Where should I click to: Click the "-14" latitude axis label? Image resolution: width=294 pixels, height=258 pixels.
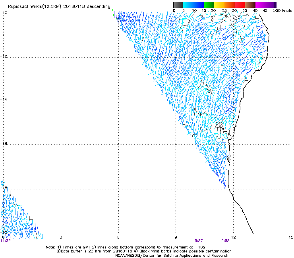tap(4, 100)
